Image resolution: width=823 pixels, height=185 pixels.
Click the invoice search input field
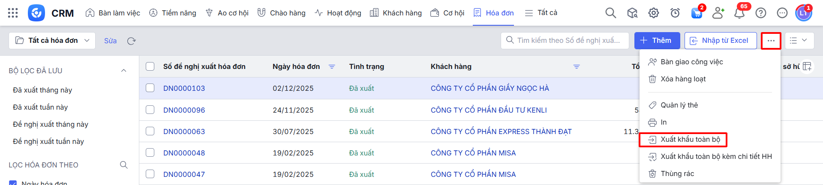tap(568, 41)
